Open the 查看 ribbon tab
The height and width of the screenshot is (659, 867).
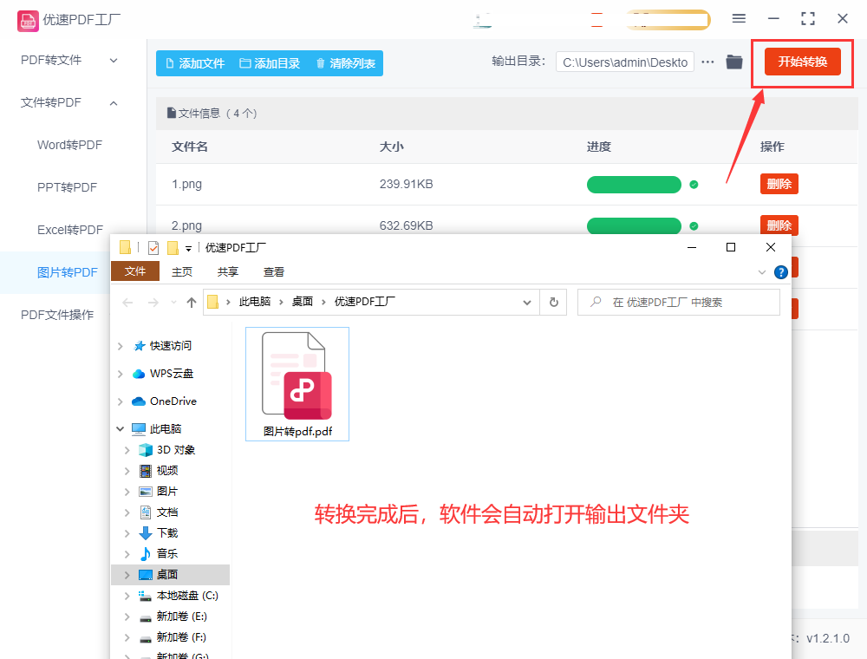coord(274,272)
